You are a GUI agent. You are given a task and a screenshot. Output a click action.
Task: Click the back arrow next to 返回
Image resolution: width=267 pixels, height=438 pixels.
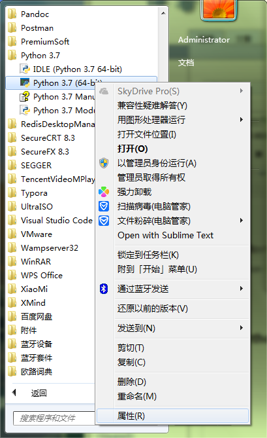pyautogui.click(x=14, y=393)
